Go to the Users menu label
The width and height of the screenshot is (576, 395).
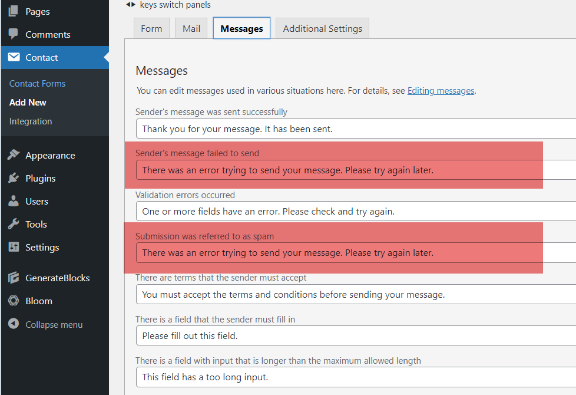[37, 202]
